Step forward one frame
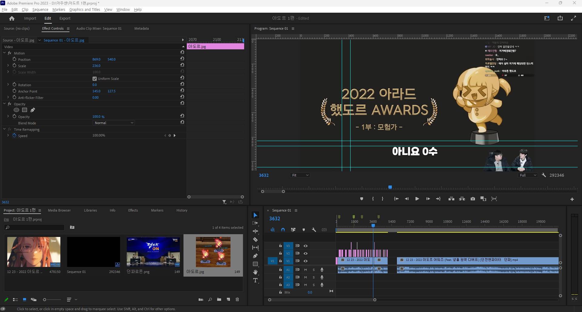 click(x=428, y=199)
